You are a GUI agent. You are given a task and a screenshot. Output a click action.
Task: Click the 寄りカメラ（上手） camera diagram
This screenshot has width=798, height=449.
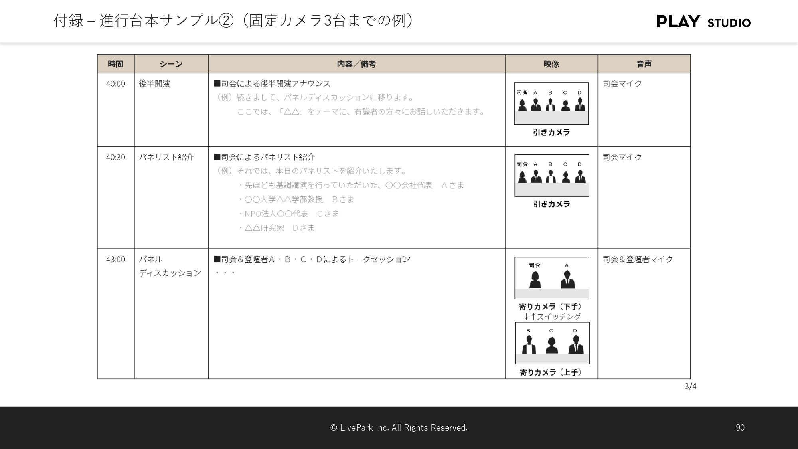(x=552, y=342)
